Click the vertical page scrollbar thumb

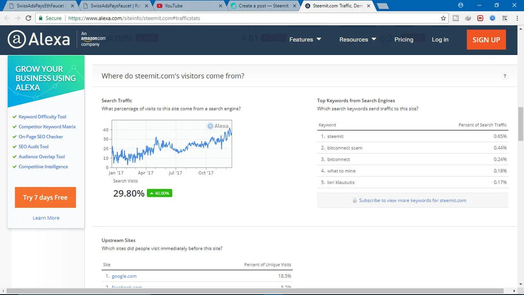(x=520, y=124)
